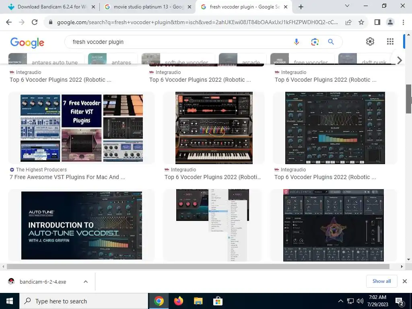Open Chrome from the taskbar
Image resolution: width=412 pixels, height=309 pixels.
[159, 301]
